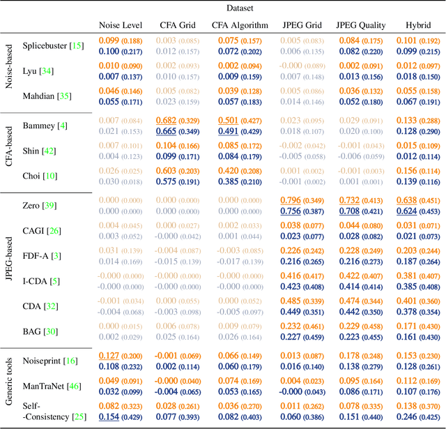
Task: Click the Mahdian method name
Action: pos(38,96)
